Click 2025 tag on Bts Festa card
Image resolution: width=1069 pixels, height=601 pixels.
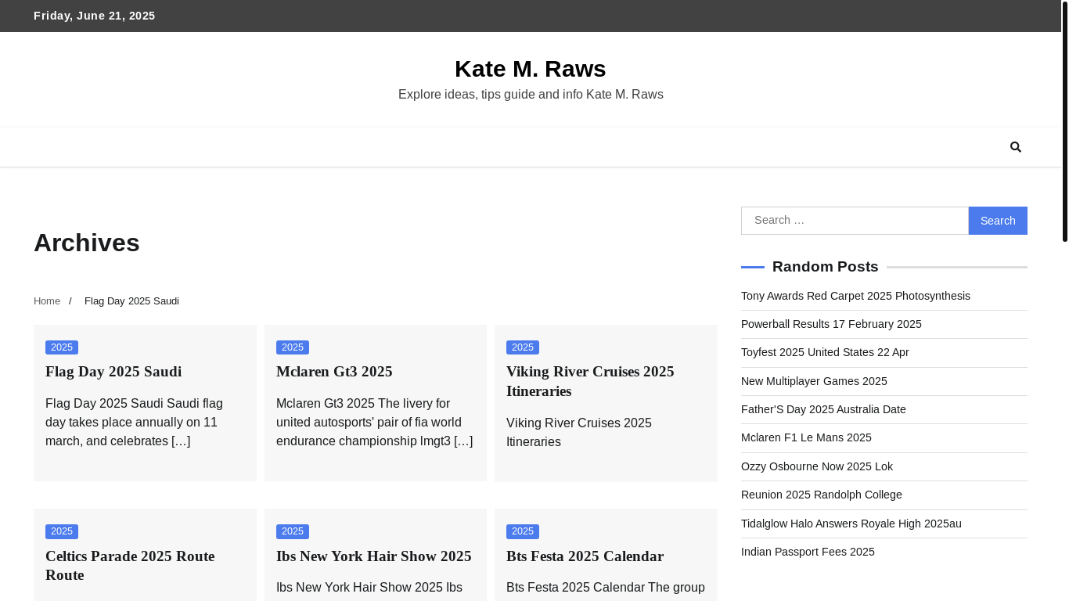click(x=523, y=531)
